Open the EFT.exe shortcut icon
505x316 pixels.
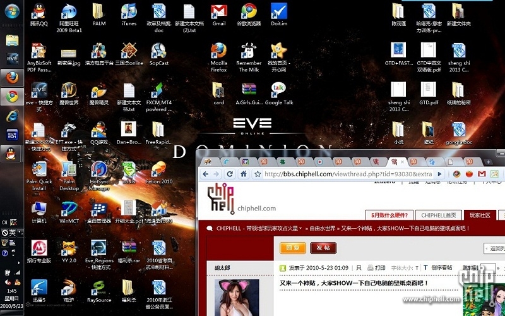click(x=69, y=137)
